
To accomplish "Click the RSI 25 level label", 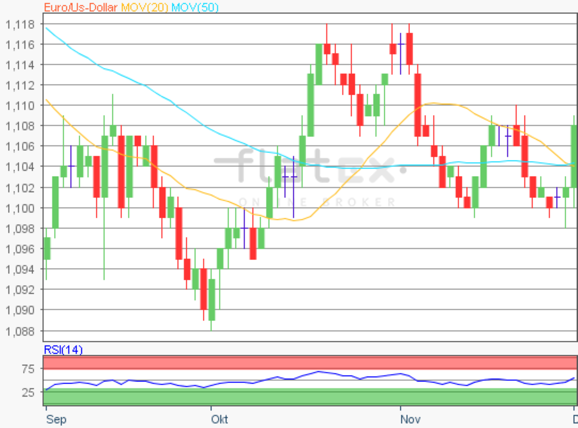I will (x=28, y=393).
